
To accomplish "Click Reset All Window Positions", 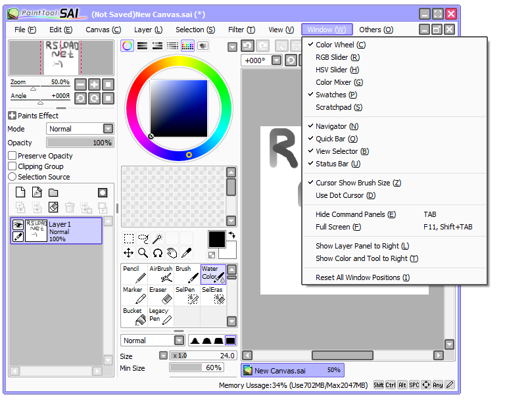I will click(394, 277).
